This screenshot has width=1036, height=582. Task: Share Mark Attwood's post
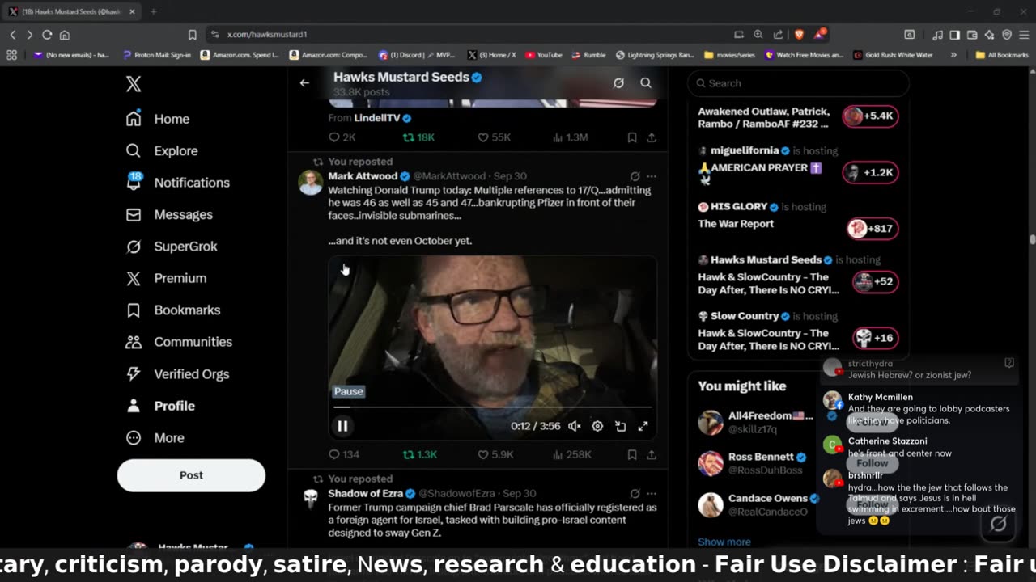coord(651,455)
